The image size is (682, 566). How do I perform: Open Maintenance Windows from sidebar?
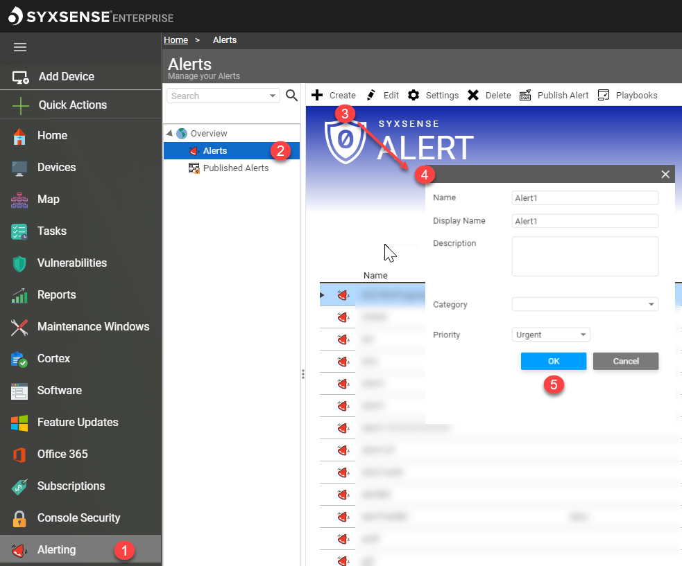[93, 327]
